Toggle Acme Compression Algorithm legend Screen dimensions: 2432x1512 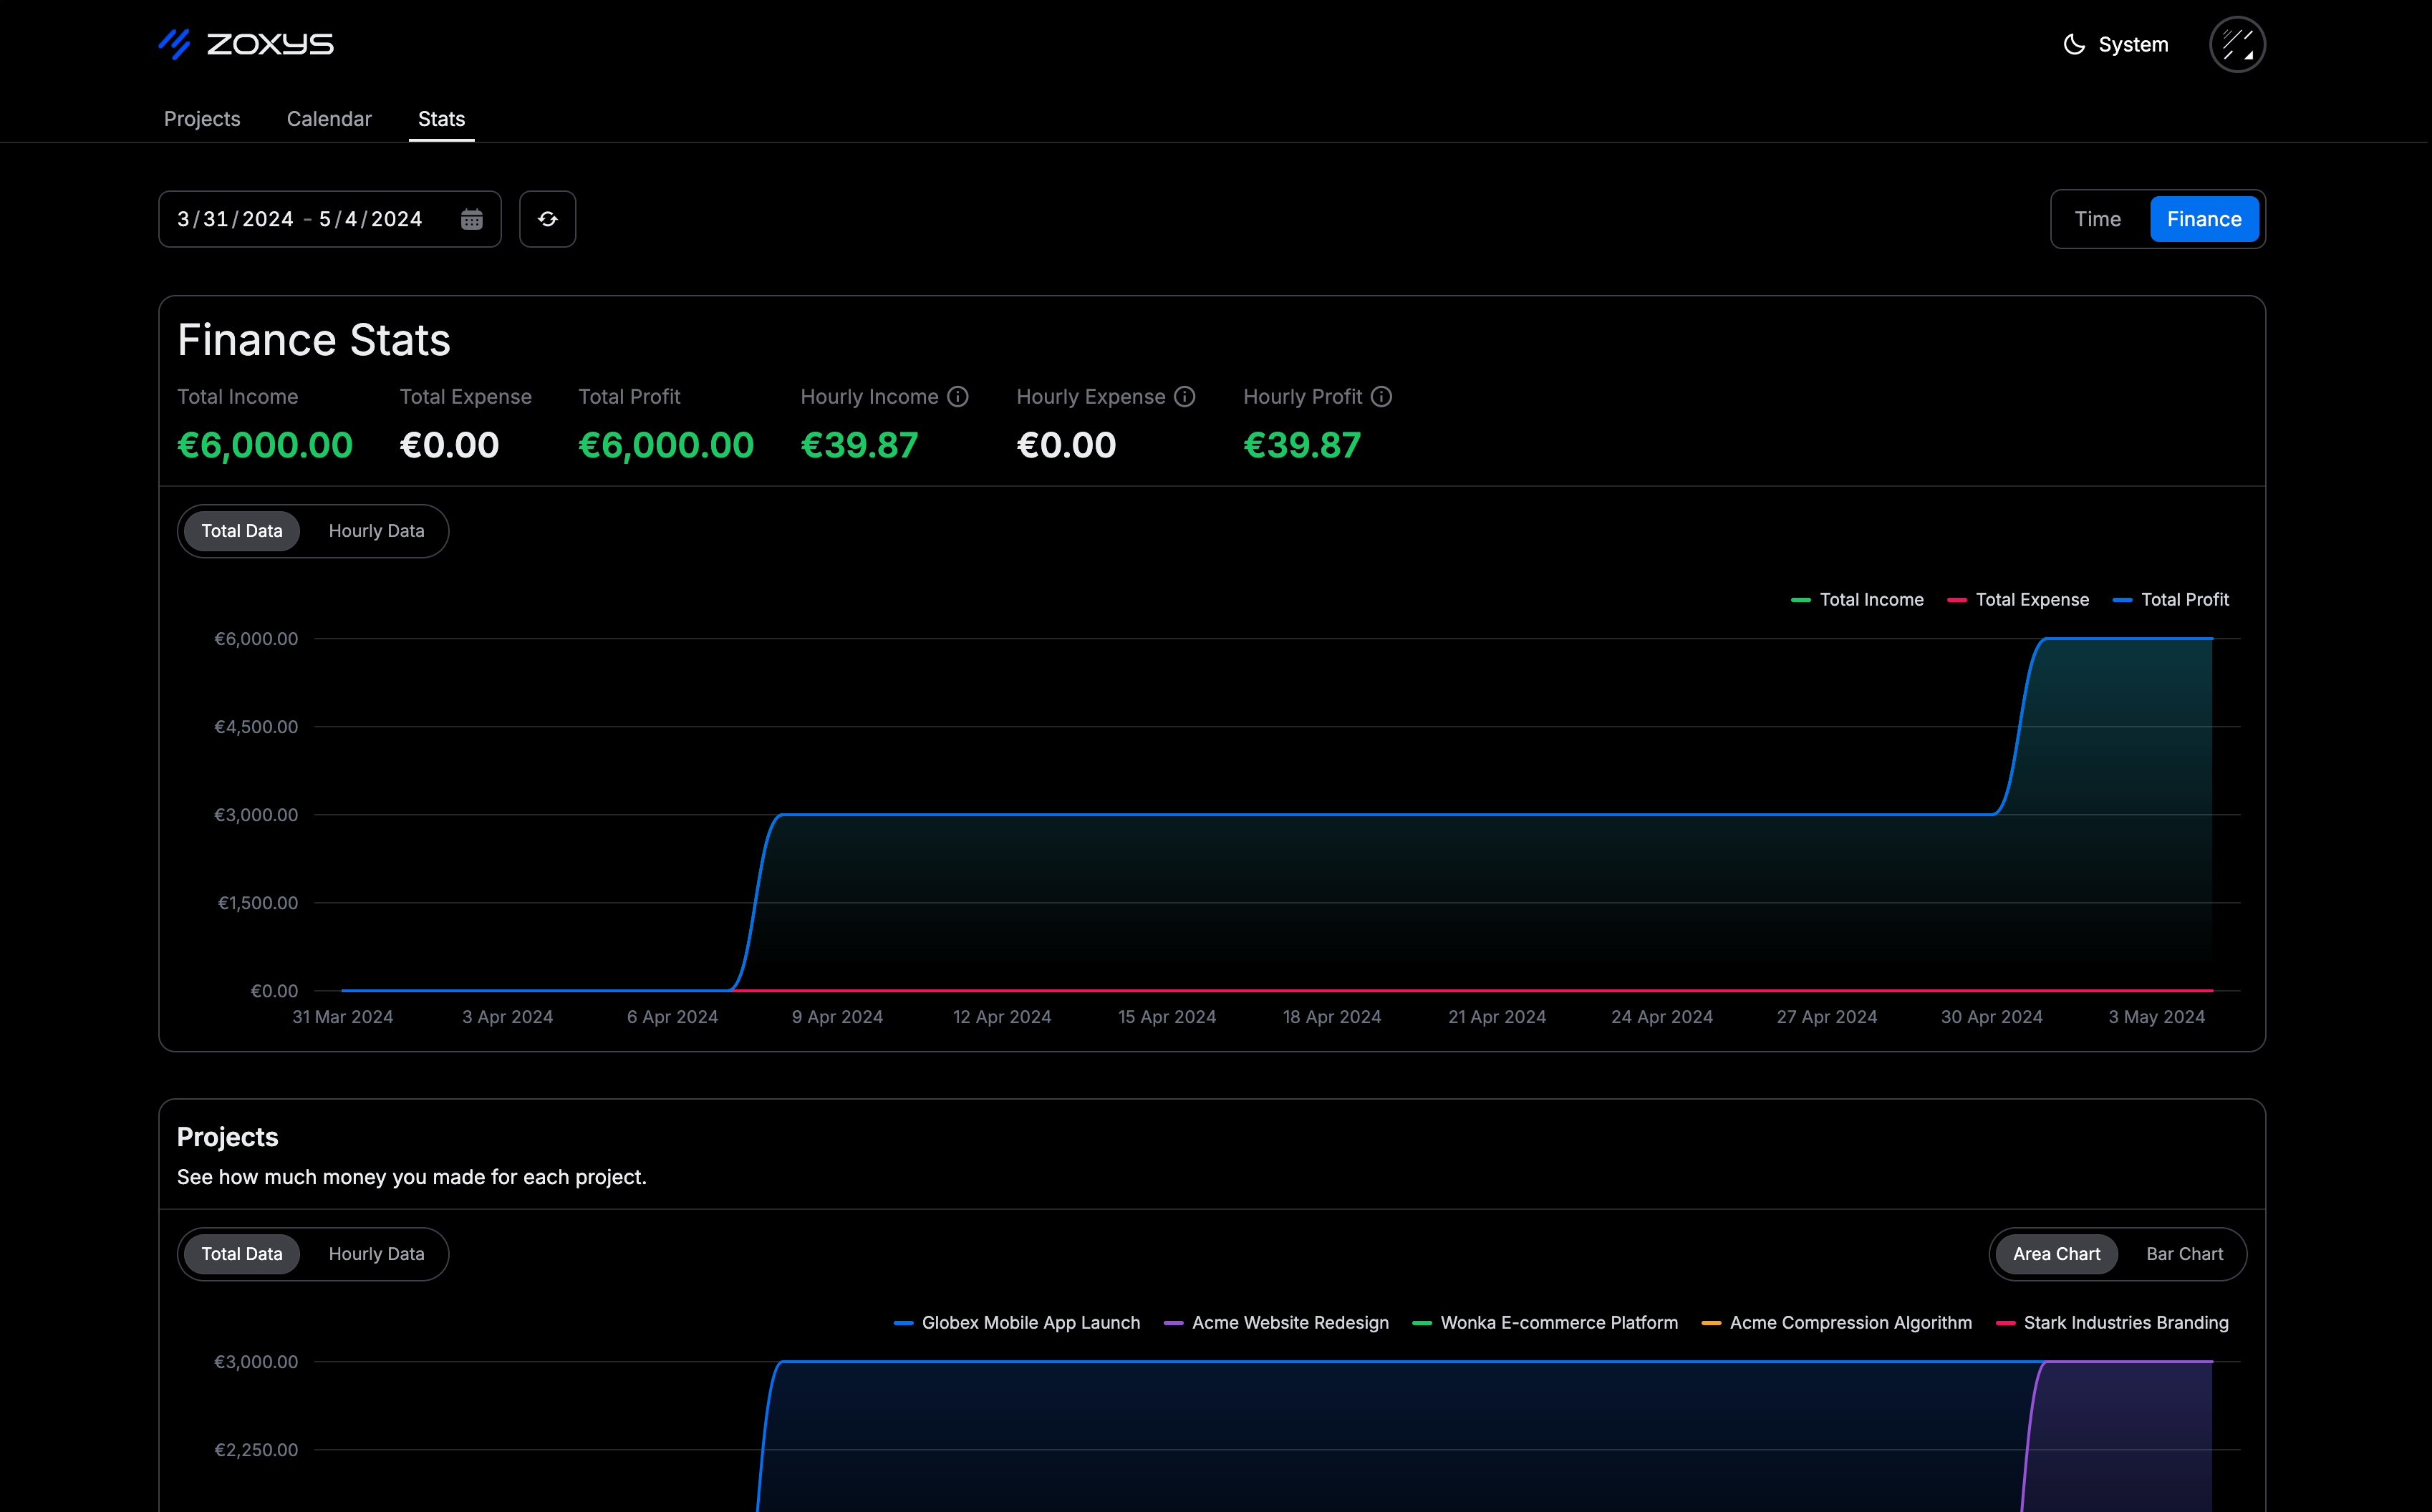coord(1837,1323)
